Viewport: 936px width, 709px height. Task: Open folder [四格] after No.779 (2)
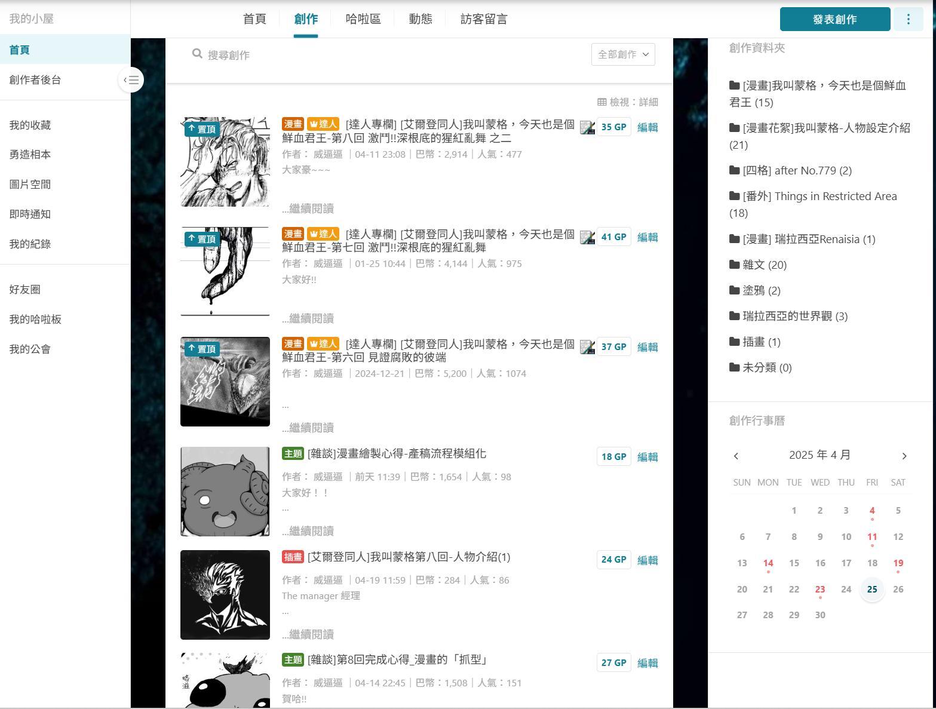click(790, 170)
